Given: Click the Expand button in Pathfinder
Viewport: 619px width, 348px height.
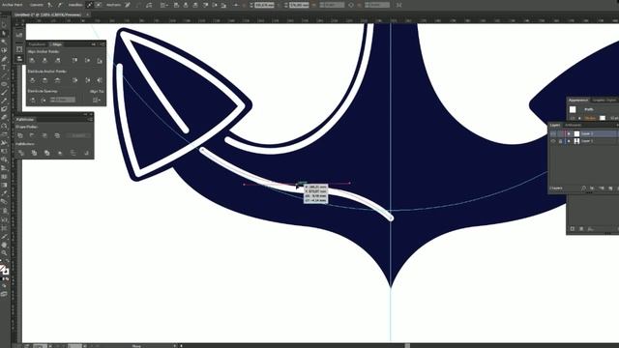Looking at the screenshot, I should [78, 135].
